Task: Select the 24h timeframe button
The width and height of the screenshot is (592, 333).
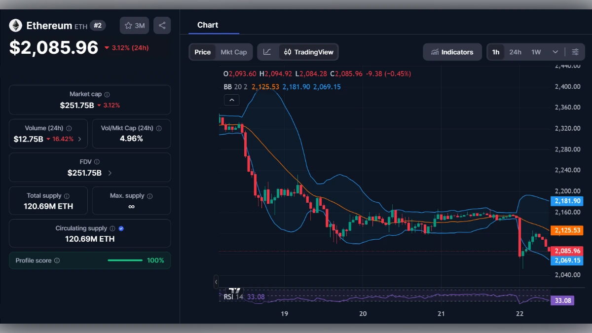Action: coord(515,51)
